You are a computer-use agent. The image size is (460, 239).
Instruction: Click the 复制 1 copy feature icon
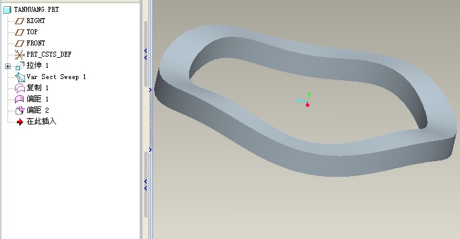pos(19,88)
